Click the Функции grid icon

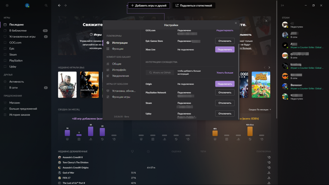(x=108, y=49)
